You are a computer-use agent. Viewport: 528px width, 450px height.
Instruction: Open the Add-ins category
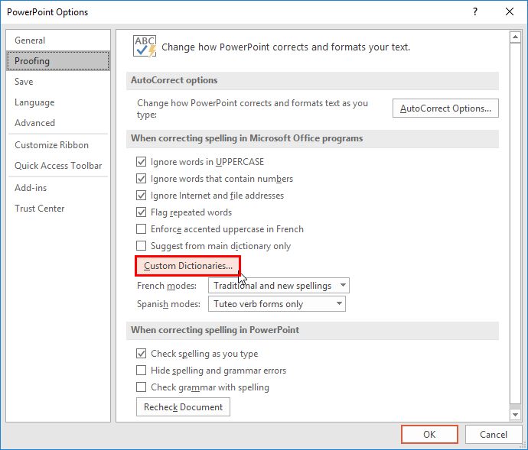click(58, 188)
